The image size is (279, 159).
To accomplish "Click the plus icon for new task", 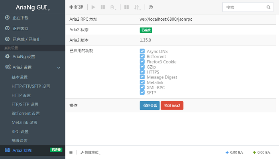I will 71,7.
